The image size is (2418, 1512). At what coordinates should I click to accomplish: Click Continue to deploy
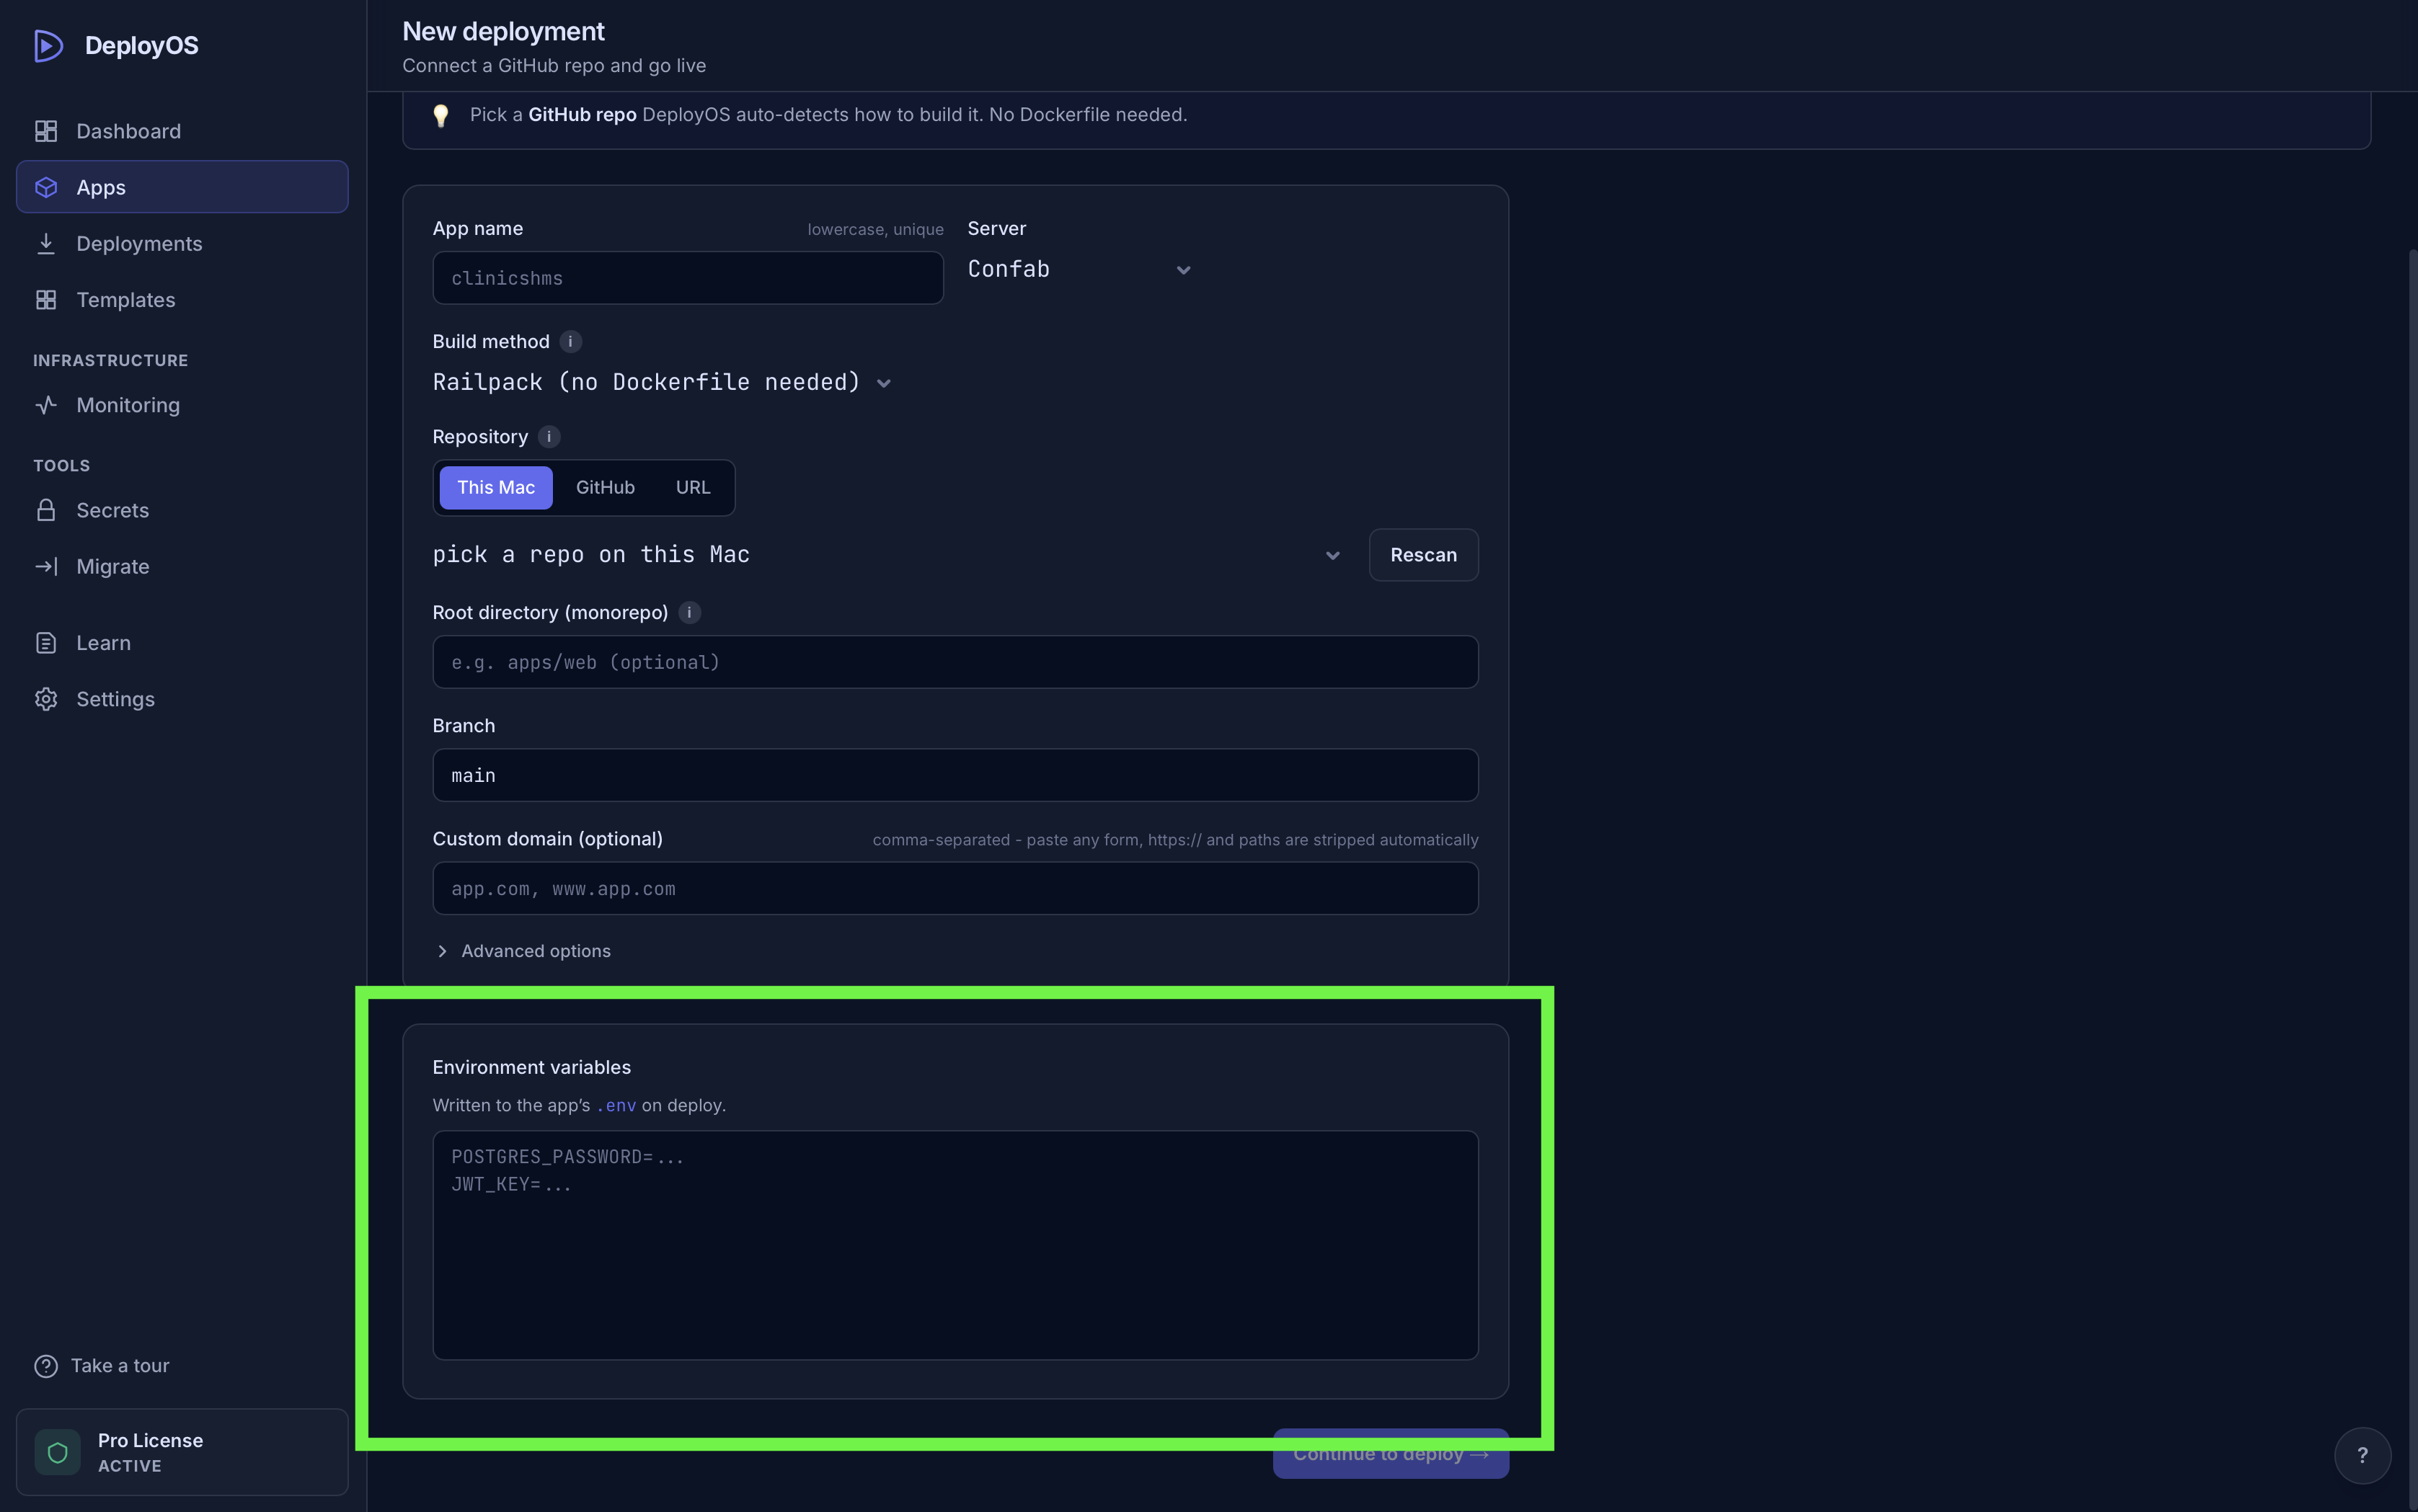1391,1453
